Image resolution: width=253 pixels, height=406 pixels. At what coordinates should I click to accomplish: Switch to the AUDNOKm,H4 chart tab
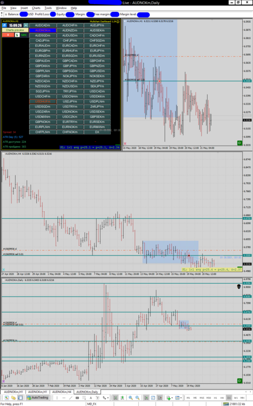(62, 392)
